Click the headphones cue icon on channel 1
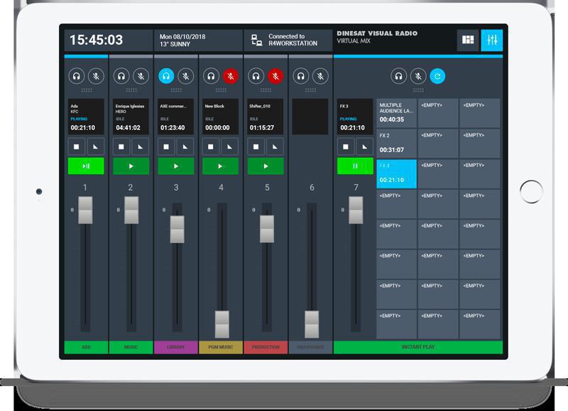The width and height of the screenshot is (568, 411). pyautogui.click(x=77, y=76)
